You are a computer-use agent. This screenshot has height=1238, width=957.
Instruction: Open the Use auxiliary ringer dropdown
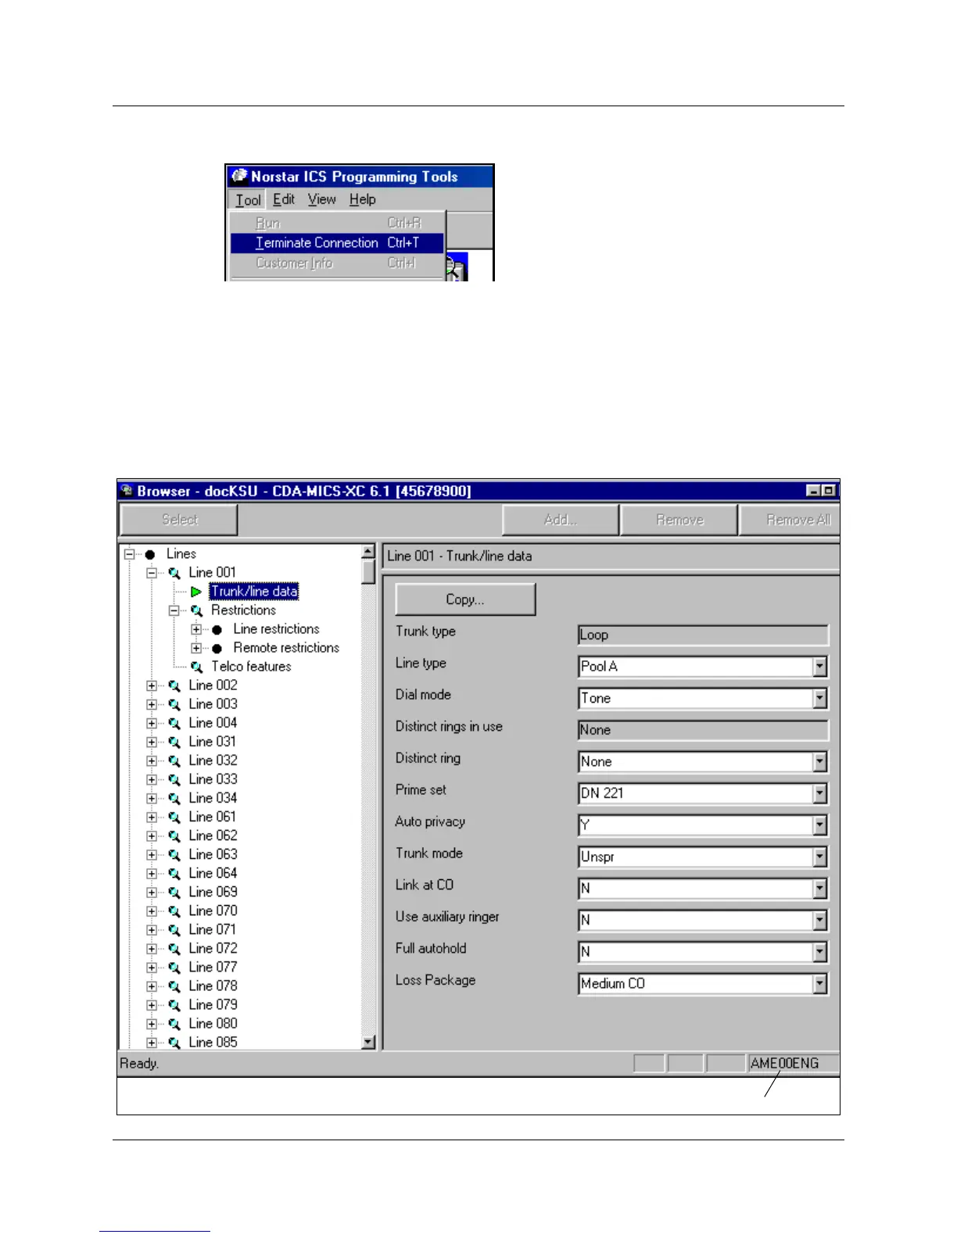point(819,921)
